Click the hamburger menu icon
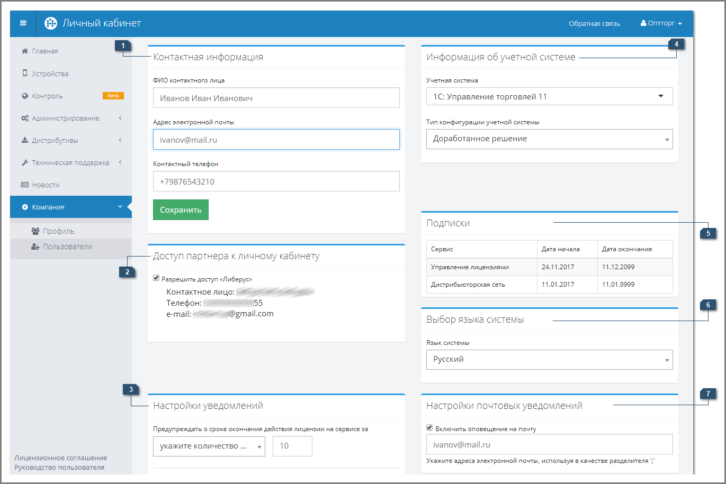Viewport: 726px width, 484px height. click(x=23, y=23)
